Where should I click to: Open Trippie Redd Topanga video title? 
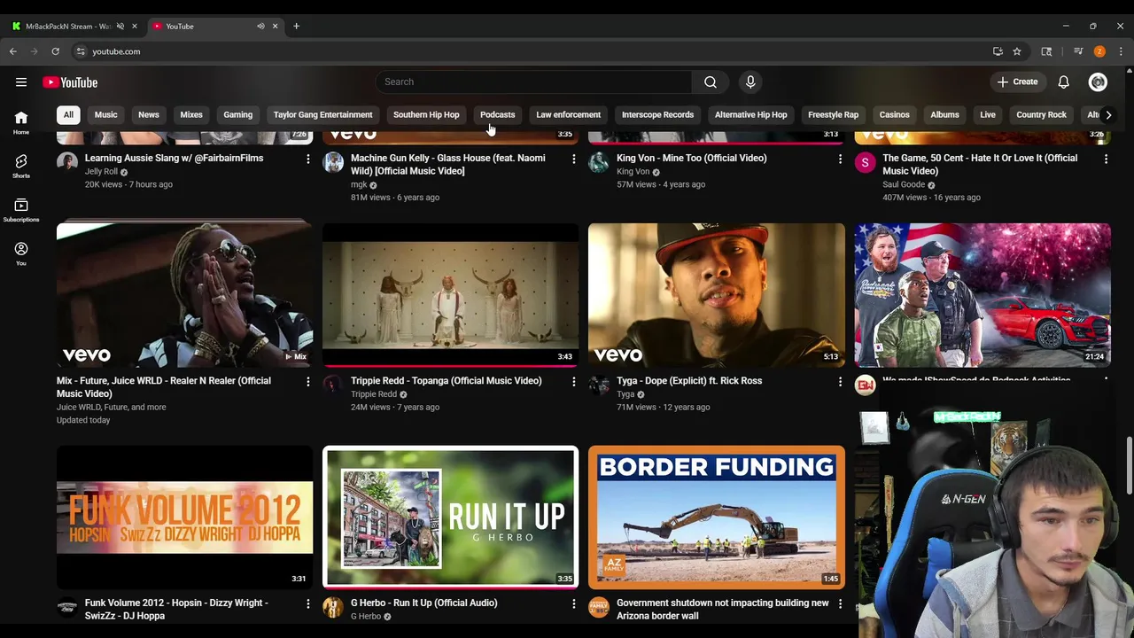446,381
